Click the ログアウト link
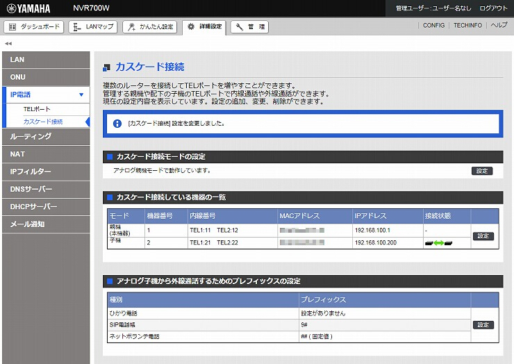The height and width of the screenshot is (364, 514). tap(493, 8)
